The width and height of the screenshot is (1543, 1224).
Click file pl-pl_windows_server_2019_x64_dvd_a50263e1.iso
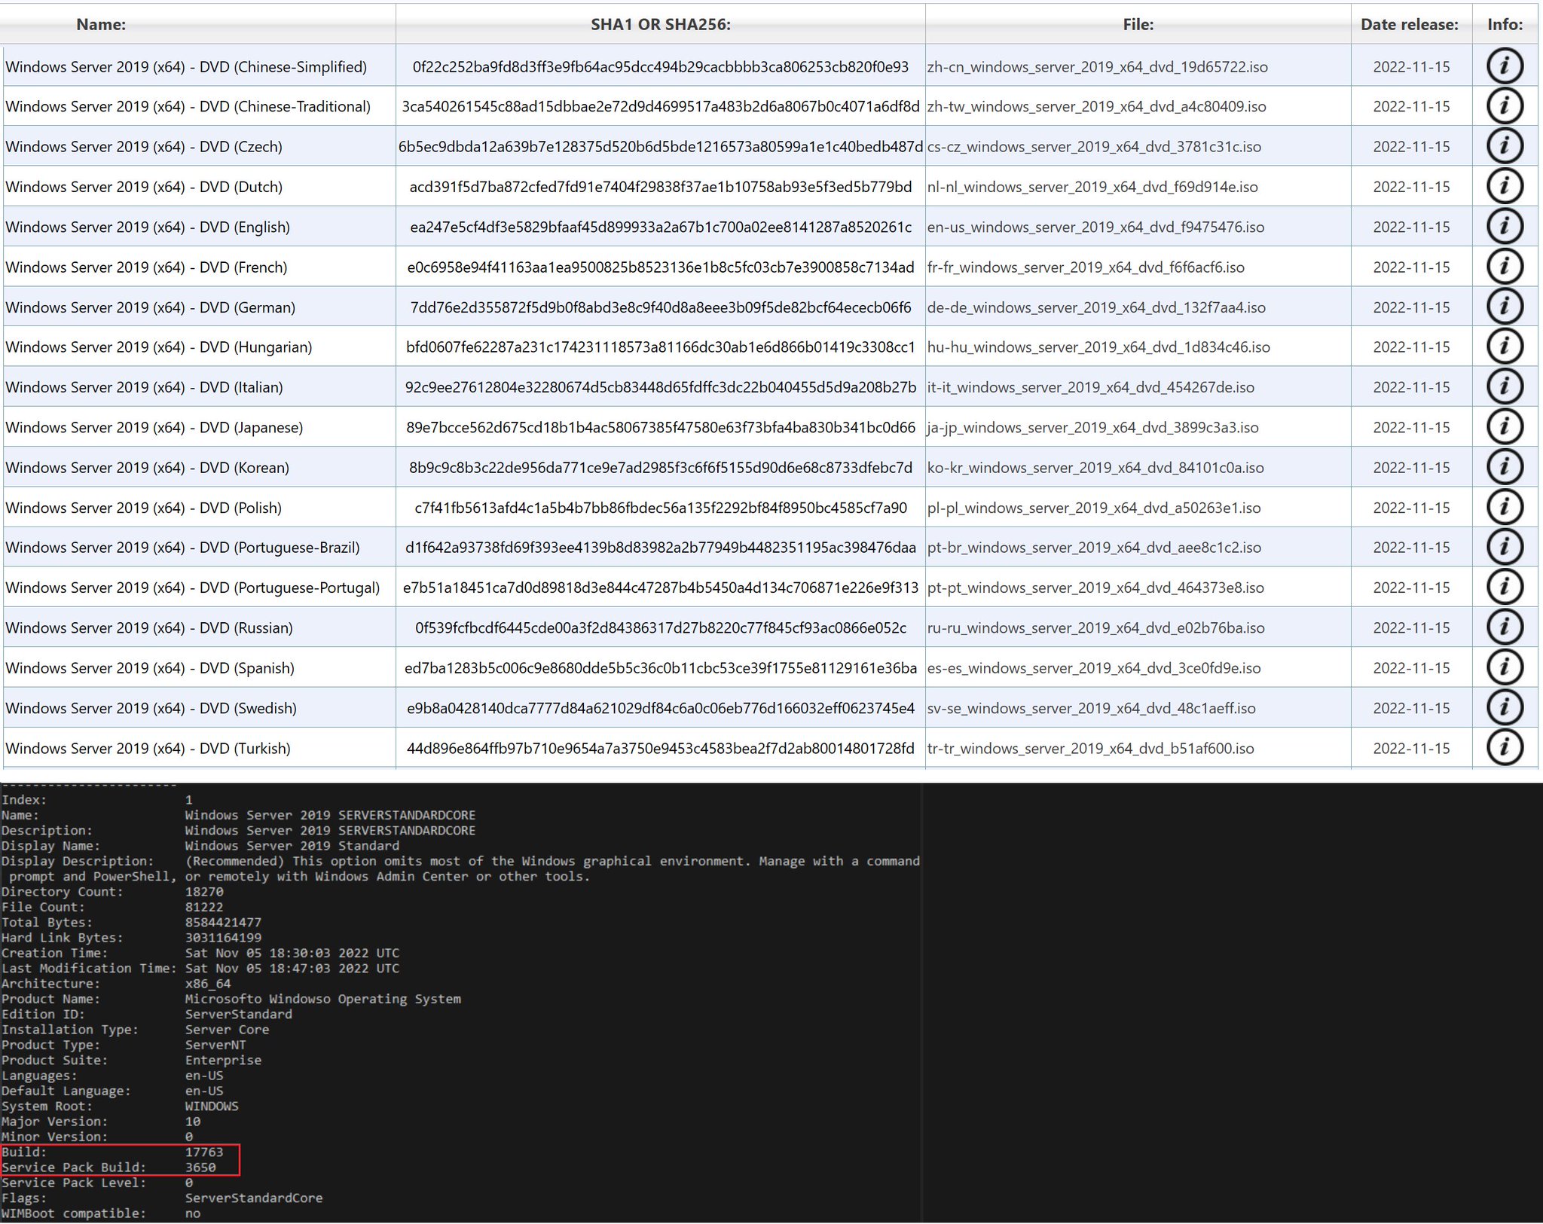tap(1094, 508)
